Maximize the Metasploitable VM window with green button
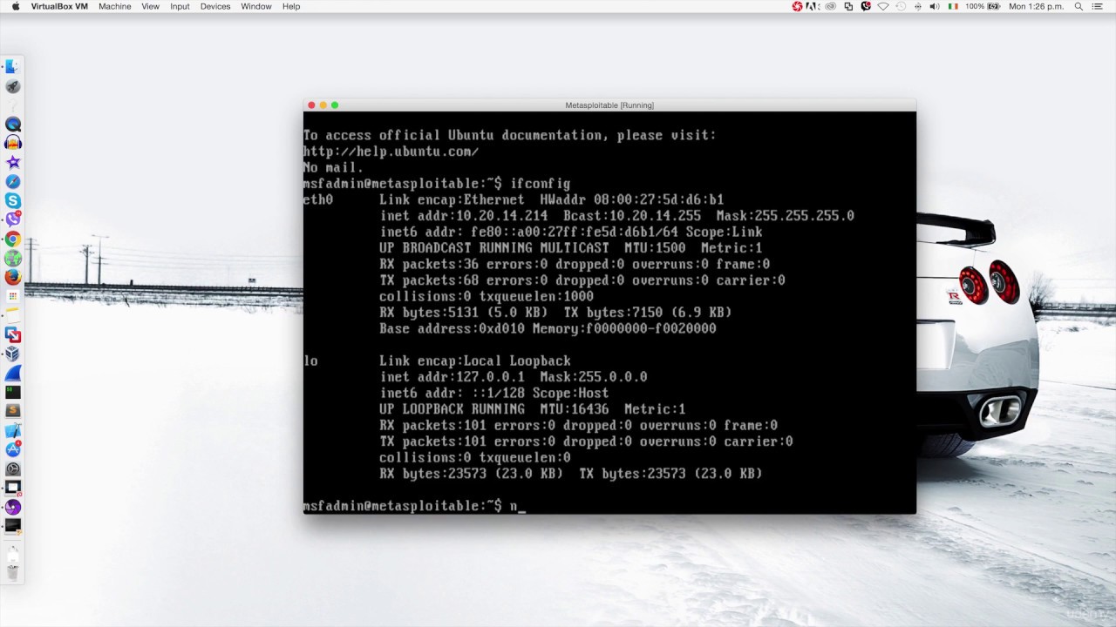This screenshot has width=1116, height=627. tap(335, 105)
